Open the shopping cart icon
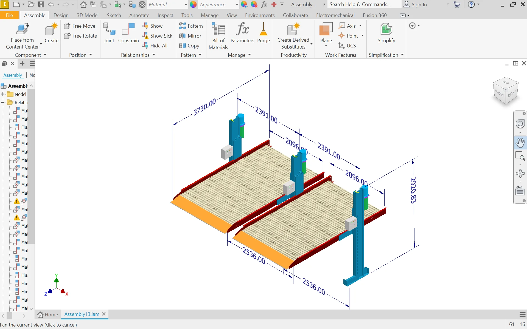Image resolution: width=527 pixels, height=329 pixels. click(457, 4)
